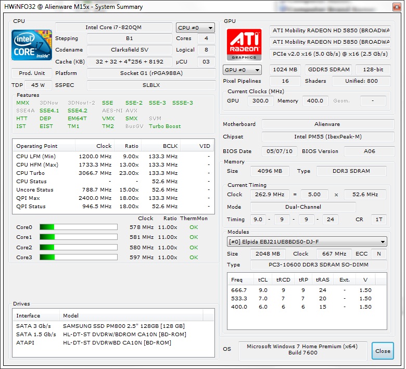The width and height of the screenshot is (406, 369).
Task: Open the CPU #0 selector dropdown
Action: point(195,28)
